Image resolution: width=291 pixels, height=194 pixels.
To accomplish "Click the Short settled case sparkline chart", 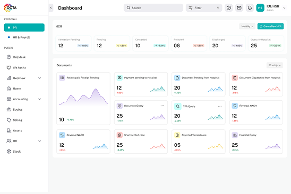I will 158,146.
